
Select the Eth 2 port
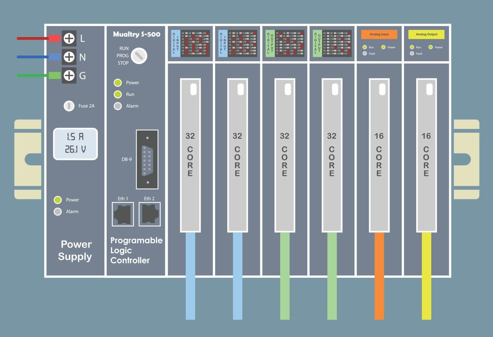coord(149,214)
